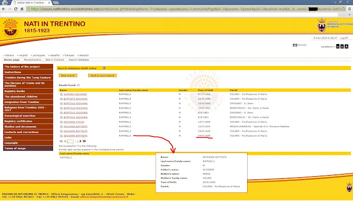Screen dimensions: 353x201
Task: Open GIOVANNI BATTISTA record from Mezzolombardo parish
Action: click(76, 127)
